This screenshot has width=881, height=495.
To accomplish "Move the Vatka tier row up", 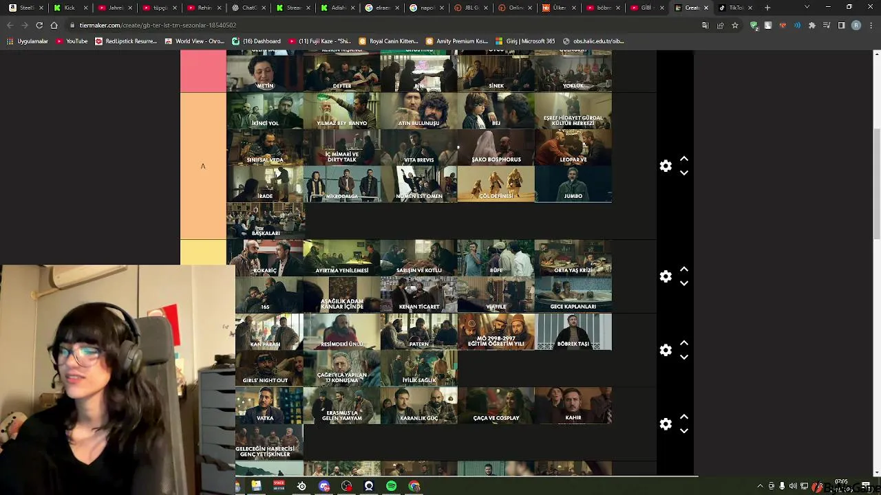I will 684,417.
